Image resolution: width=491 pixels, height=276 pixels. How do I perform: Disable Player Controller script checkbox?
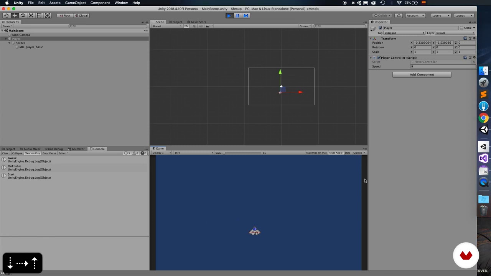tap(379, 58)
